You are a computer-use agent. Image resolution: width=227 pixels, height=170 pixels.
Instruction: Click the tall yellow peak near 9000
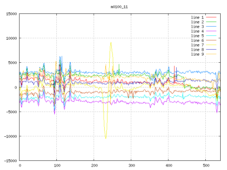pos(111,43)
